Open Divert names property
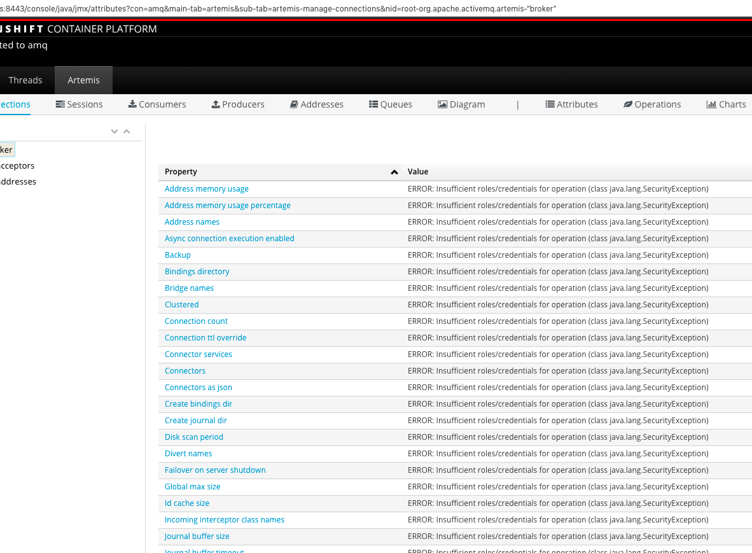 (188, 454)
